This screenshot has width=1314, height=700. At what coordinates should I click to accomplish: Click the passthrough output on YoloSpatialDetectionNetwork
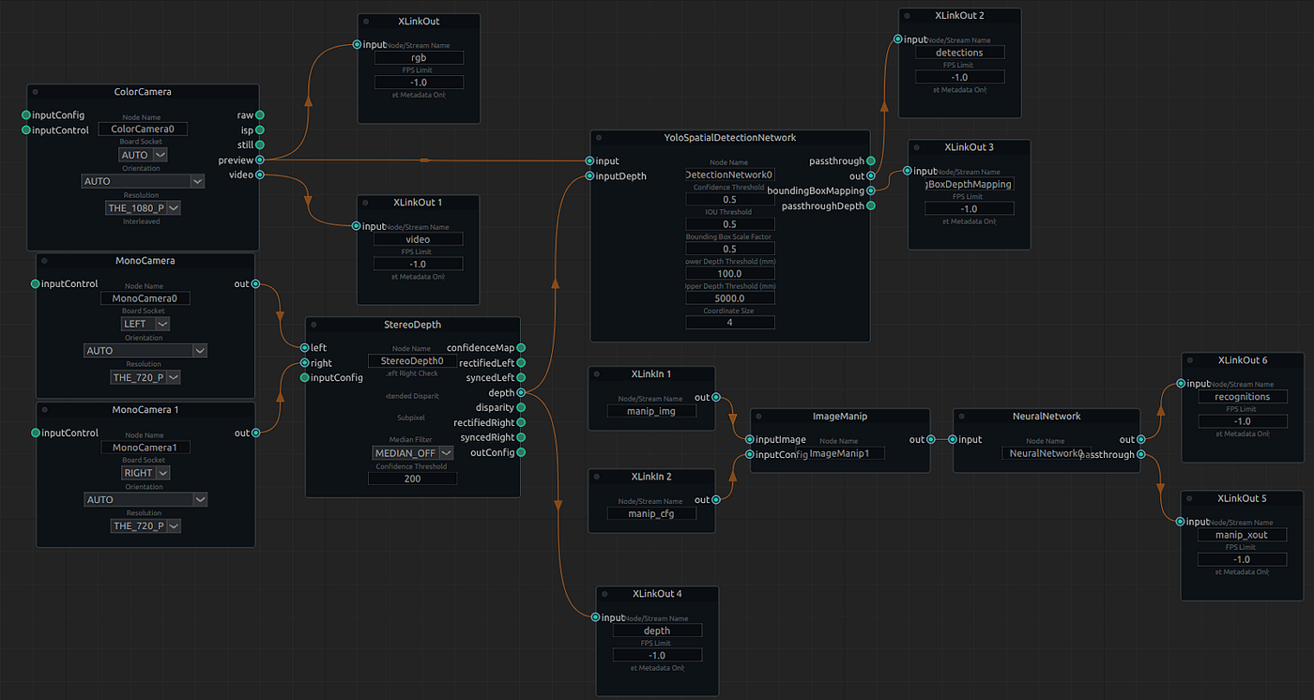coord(871,160)
